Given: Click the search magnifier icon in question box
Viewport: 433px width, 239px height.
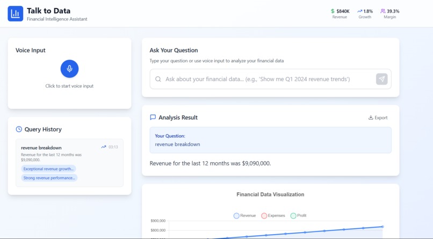Looking at the screenshot, I should pyautogui.click(x=158, y=79).
